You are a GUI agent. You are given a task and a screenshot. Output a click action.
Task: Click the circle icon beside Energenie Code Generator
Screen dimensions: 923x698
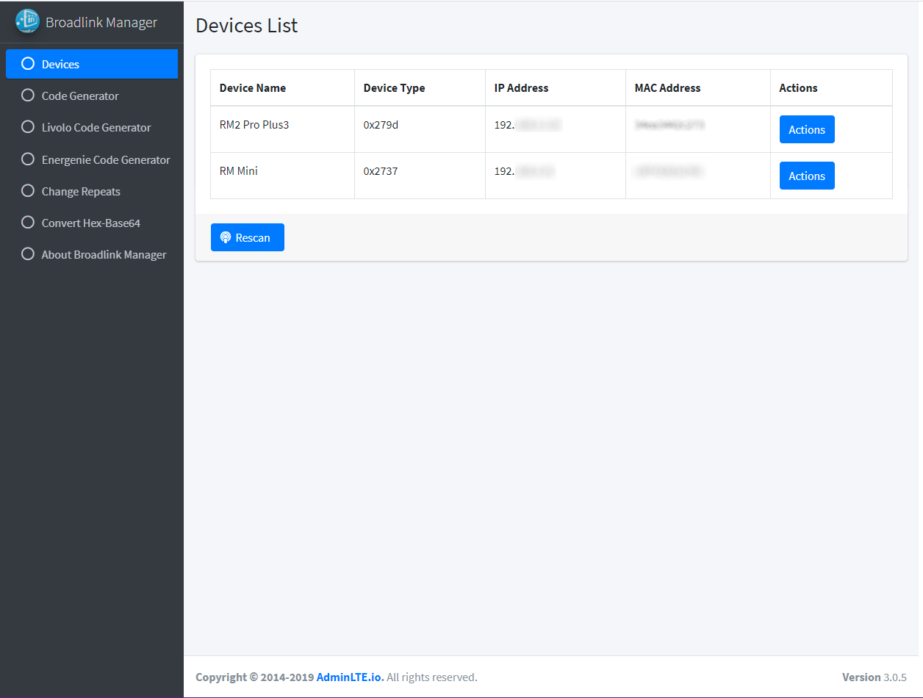point(27,159)
